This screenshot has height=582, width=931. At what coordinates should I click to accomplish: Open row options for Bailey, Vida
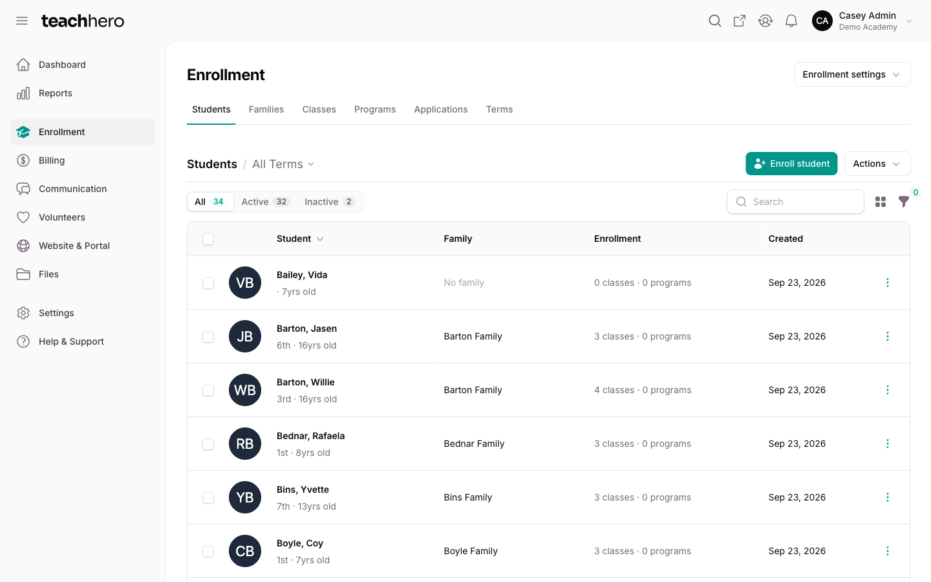coord(888,283)
